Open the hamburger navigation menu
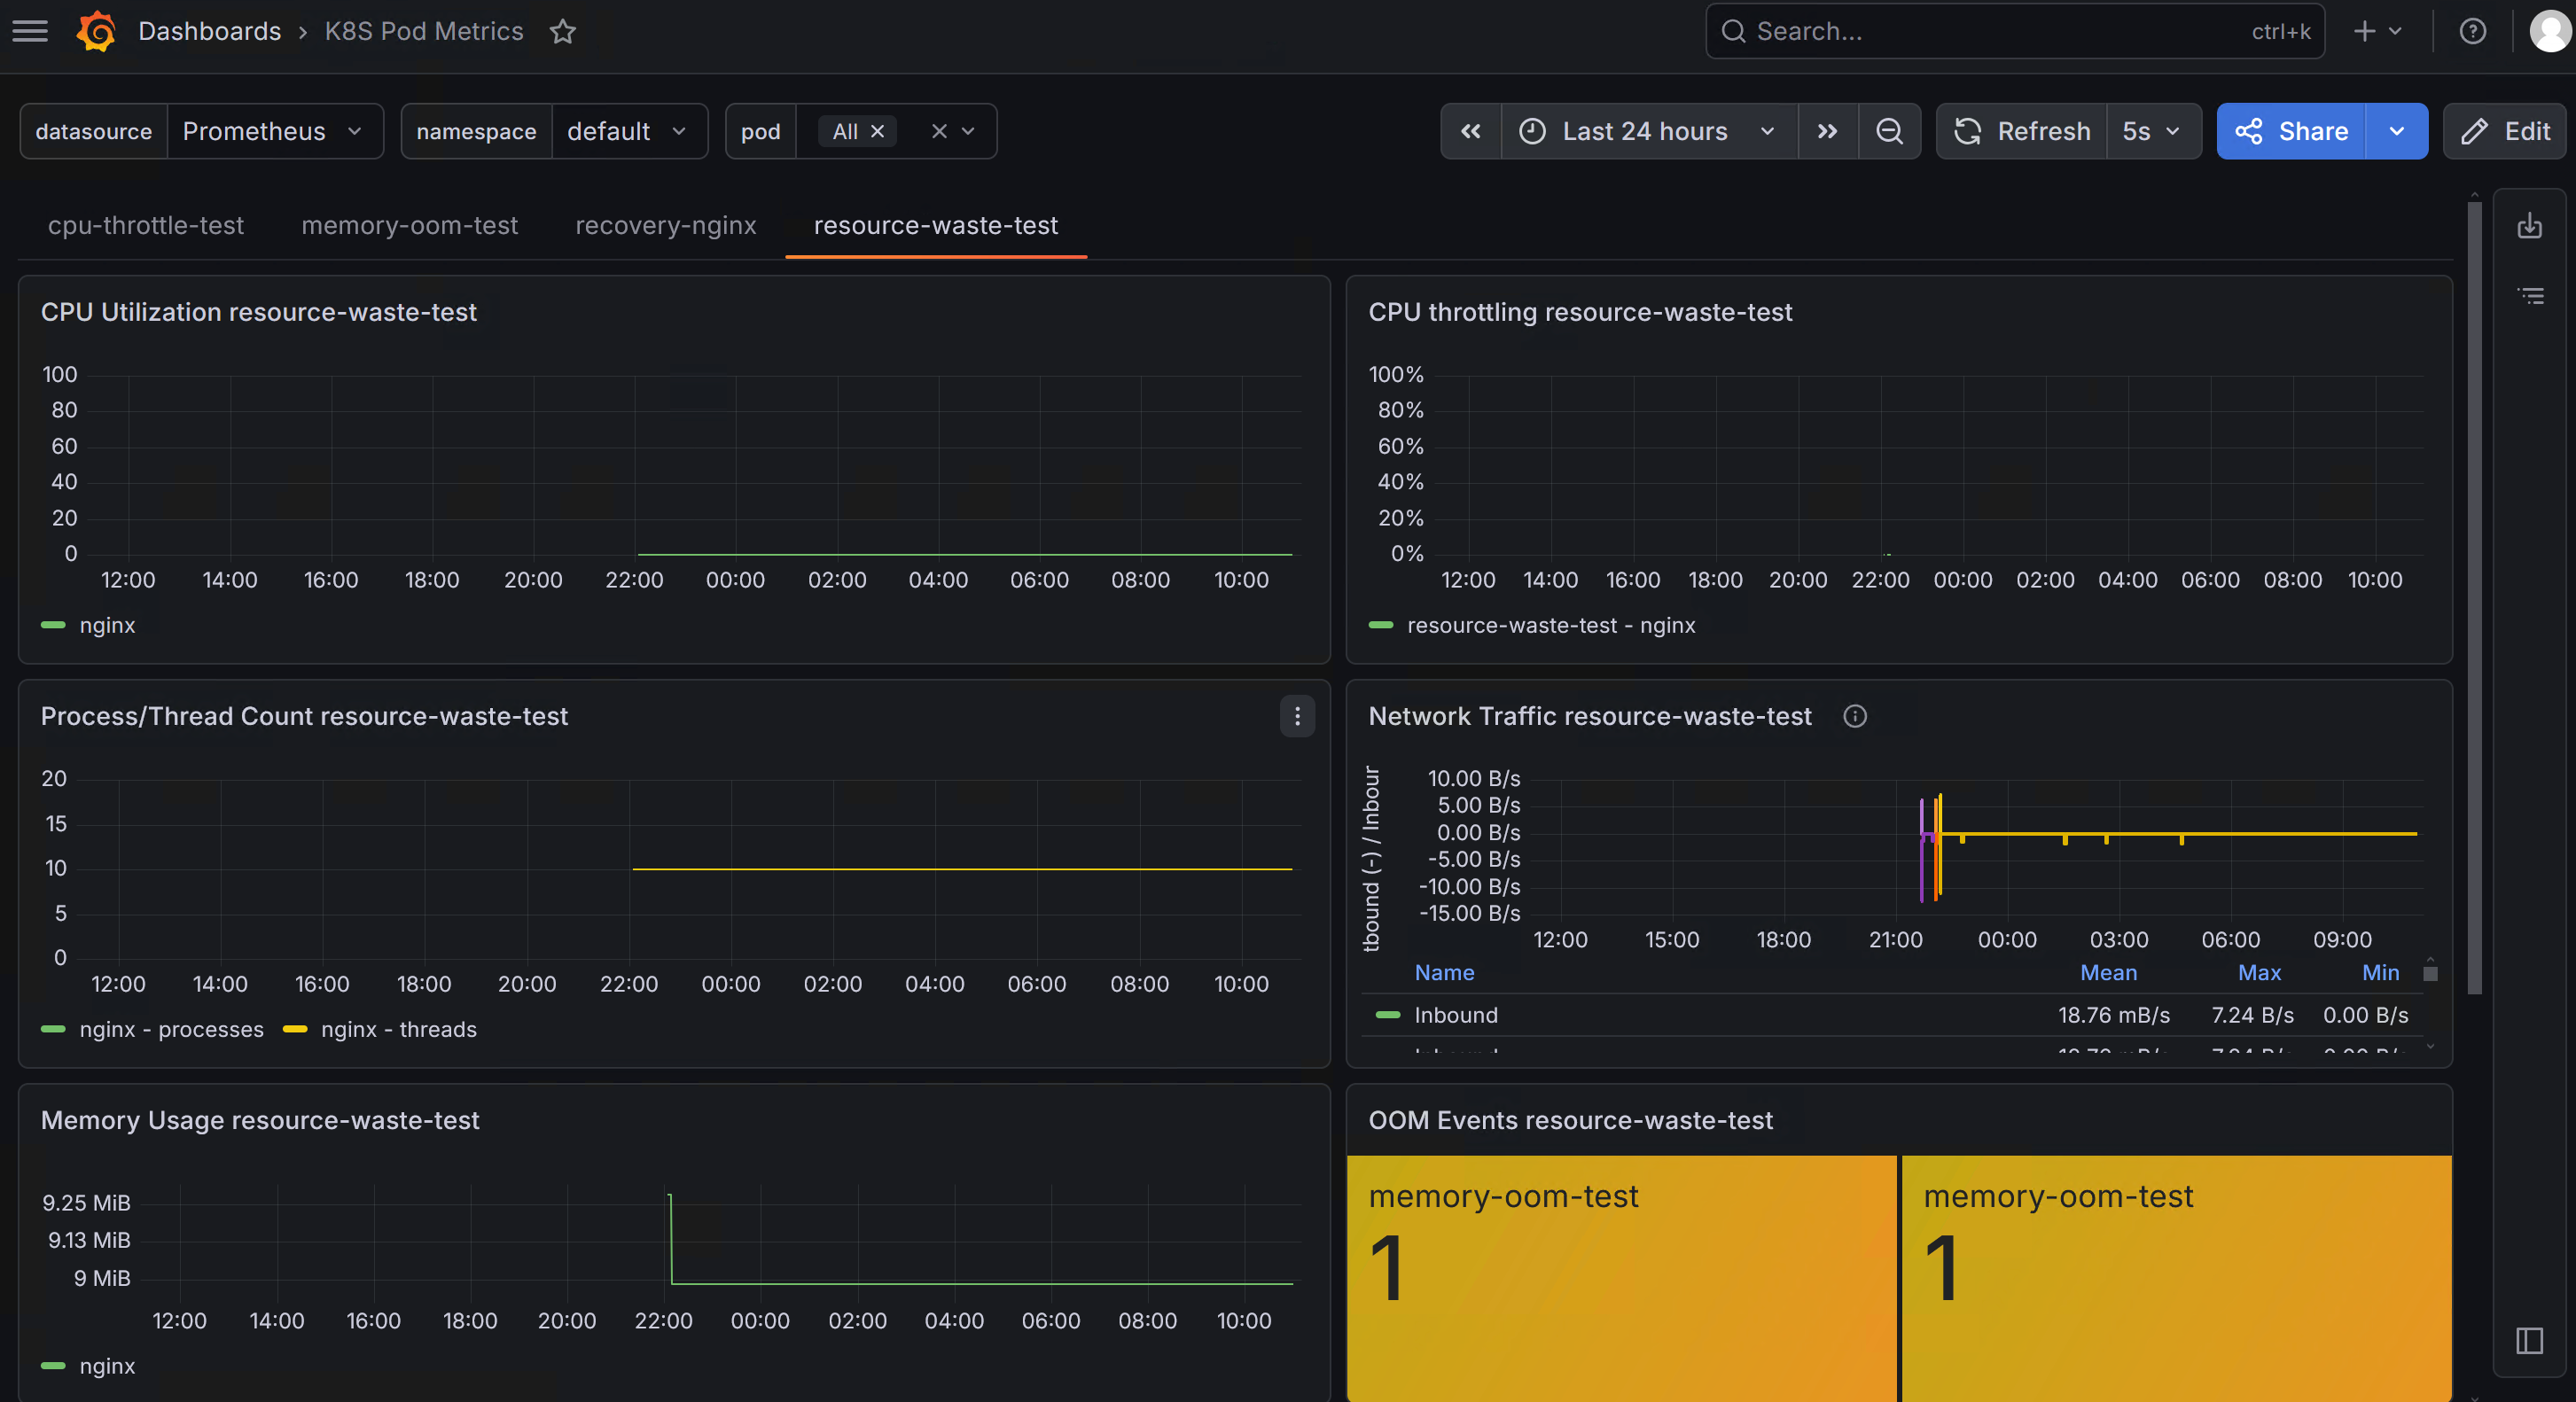The height and width of the screenshot is (1402, 2576). pyautogui.click(x=30, y=31)
